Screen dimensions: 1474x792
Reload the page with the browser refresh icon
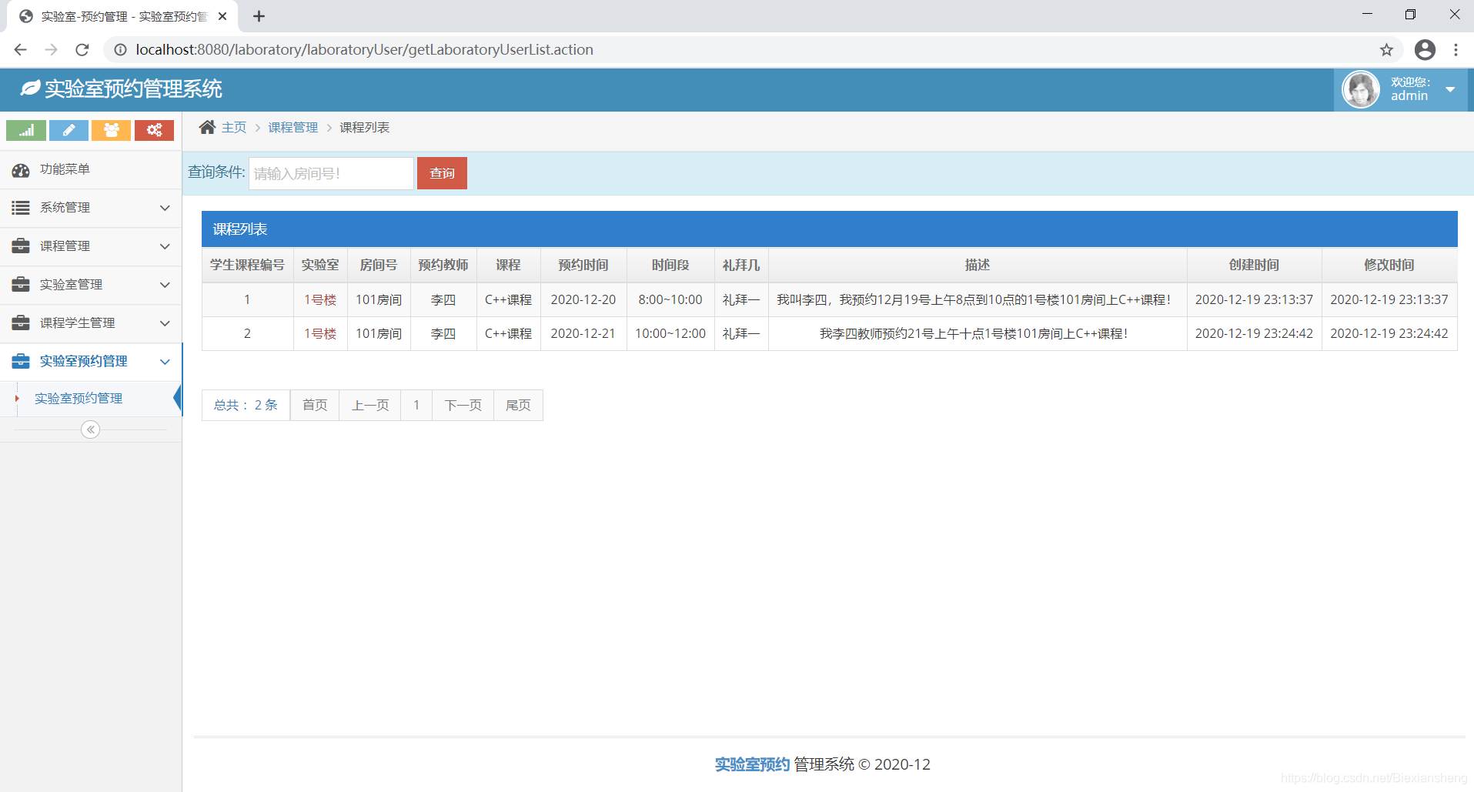click(x=82, y=50)
